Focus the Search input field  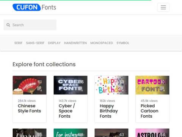[30, 25]
